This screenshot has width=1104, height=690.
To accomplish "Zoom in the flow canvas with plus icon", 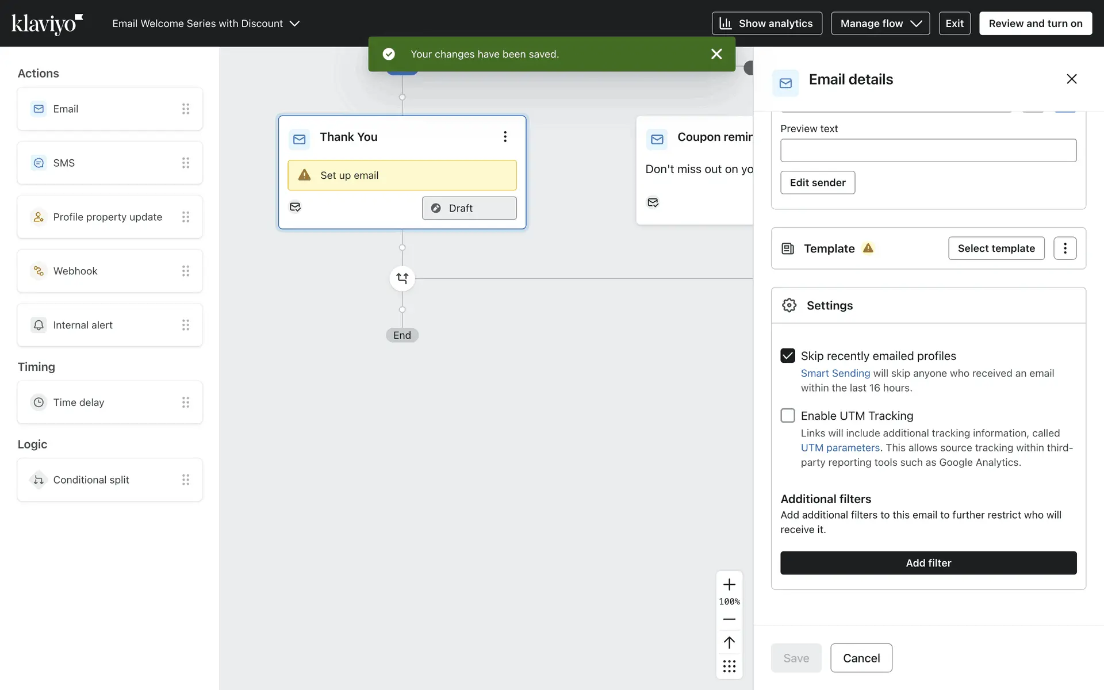I will 729,585.
